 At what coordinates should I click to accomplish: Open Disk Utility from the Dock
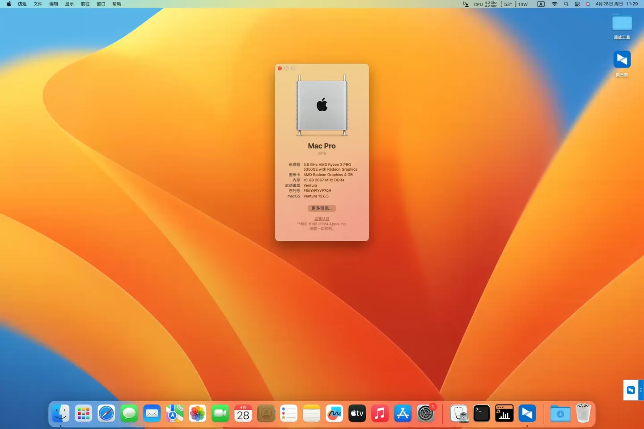[459, 413]
